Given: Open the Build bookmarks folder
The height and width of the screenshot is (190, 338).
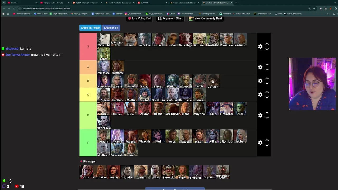Looking at the screenshot, I should [x=279, y=13].
